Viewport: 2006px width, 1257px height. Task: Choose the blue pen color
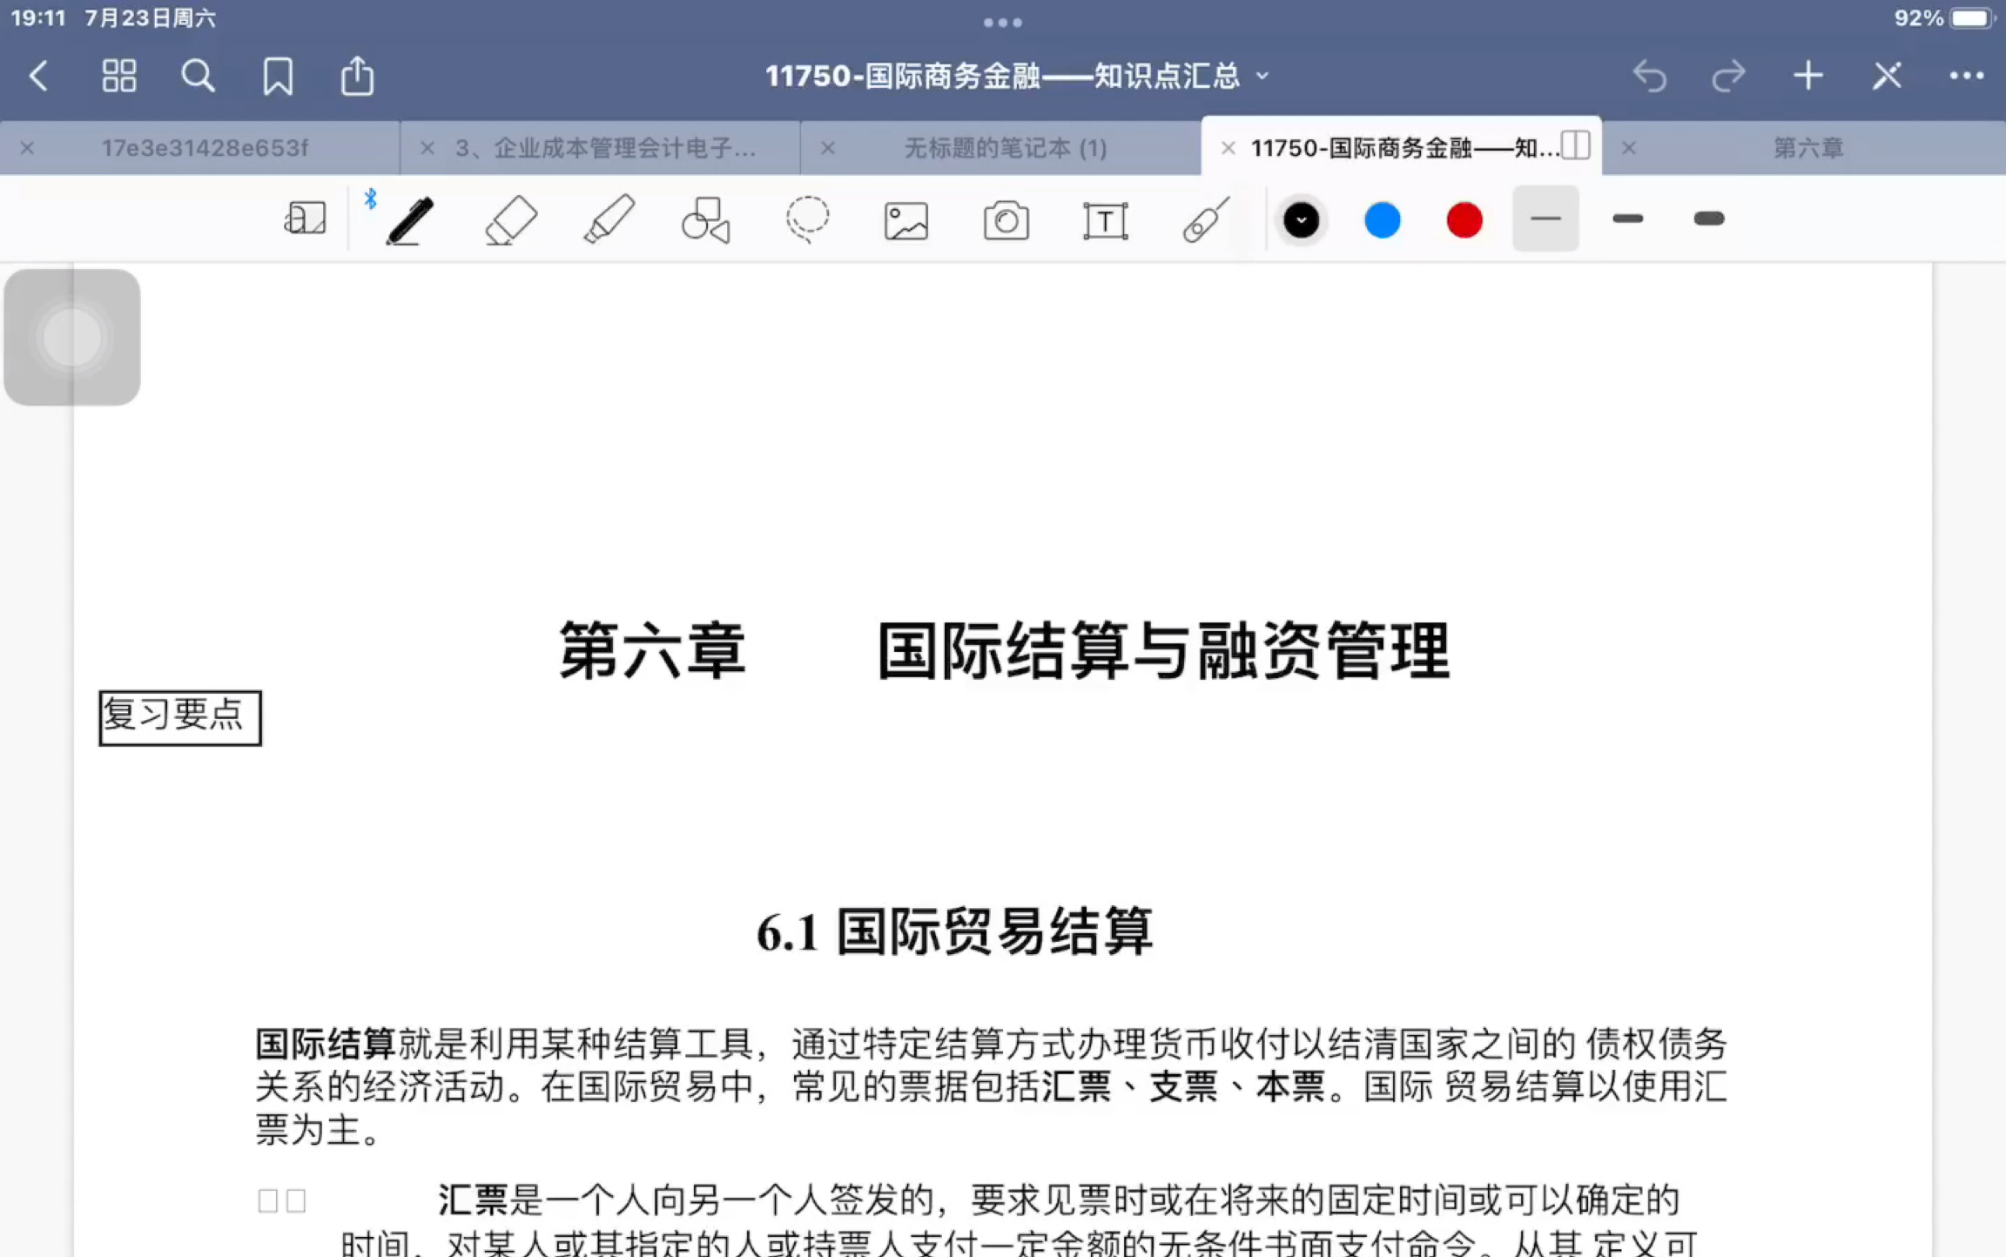(1382, 219)
